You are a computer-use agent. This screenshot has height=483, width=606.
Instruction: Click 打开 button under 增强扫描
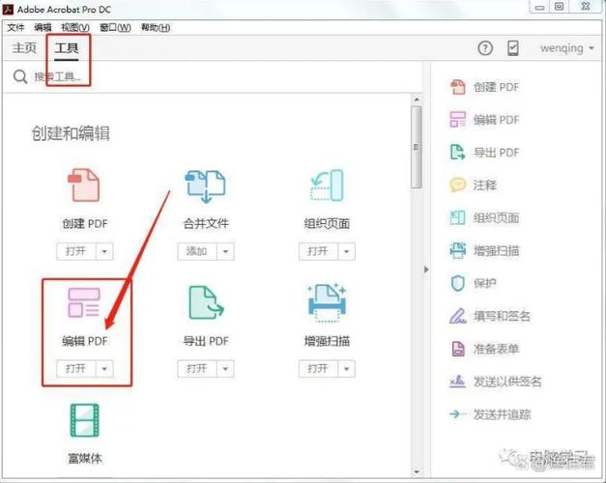click(318, 369)
